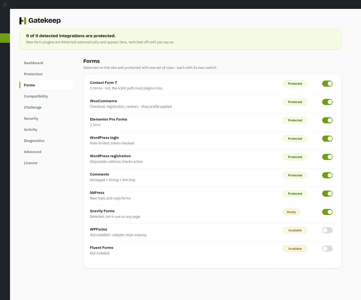Click Elementor Pro Forms title
The image size is (361, 300).
click(109, 119)
